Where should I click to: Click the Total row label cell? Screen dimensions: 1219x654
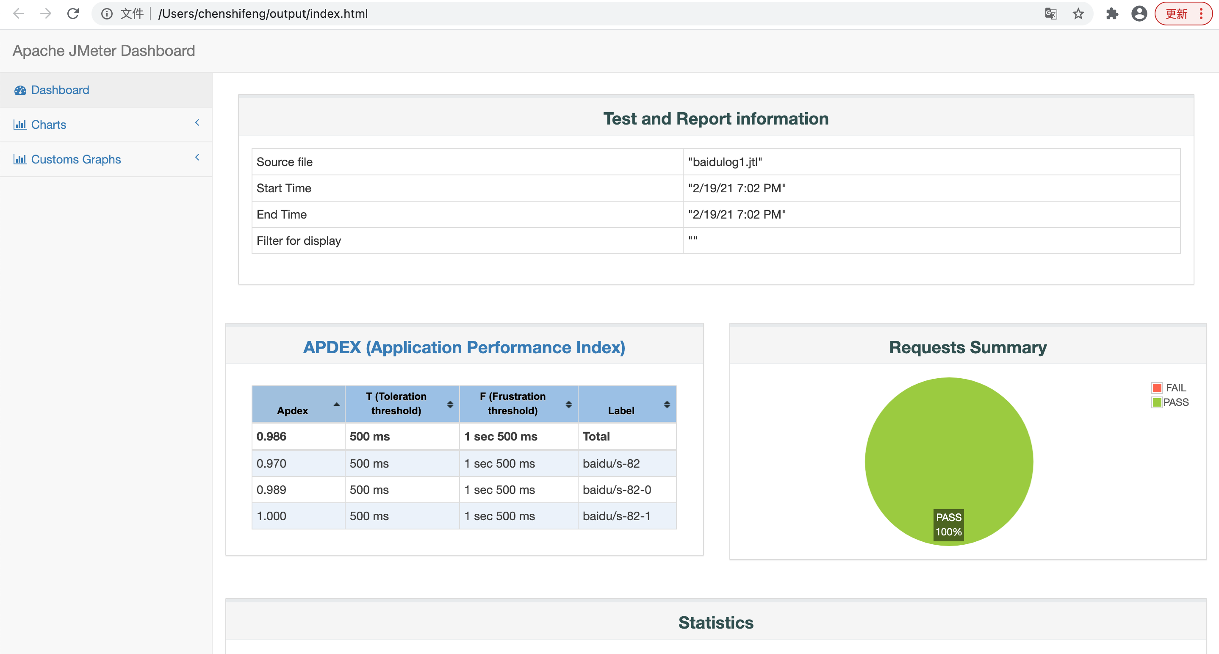pos(627,436)
